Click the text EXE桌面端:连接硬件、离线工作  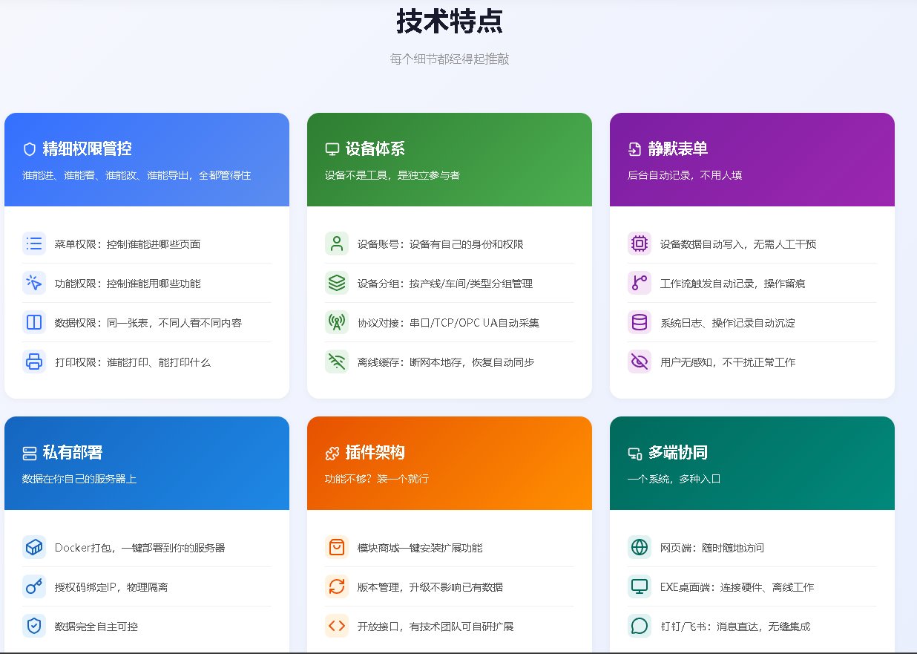click(x=737, y=587)
